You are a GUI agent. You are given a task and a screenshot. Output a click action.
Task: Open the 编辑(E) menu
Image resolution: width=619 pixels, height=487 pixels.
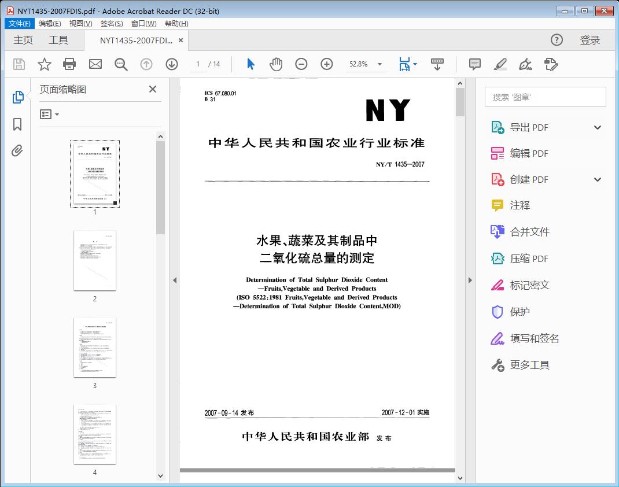tap(50, 24)
